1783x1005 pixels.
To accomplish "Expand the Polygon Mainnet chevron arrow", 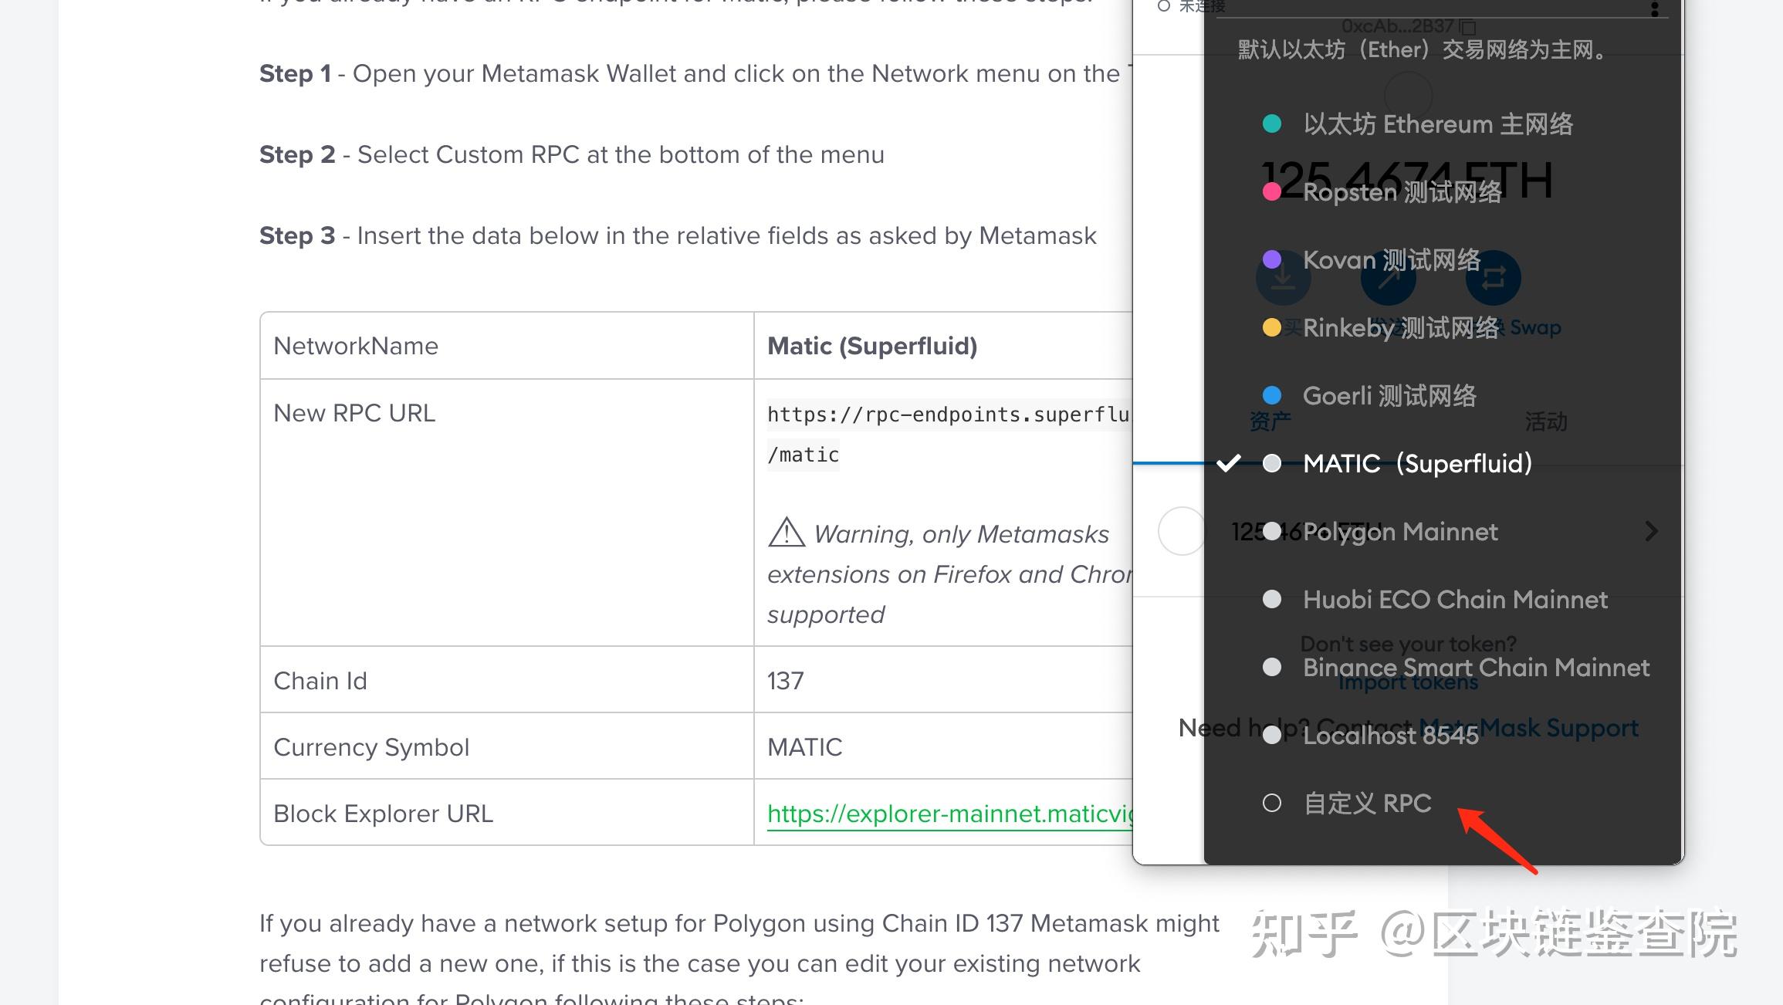I will [x=1651, y=532].
